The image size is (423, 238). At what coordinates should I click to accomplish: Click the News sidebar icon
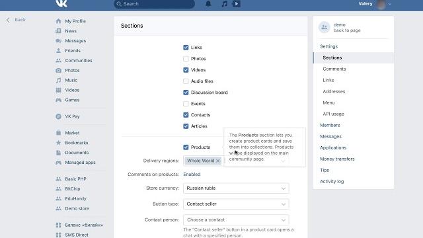pyautogui.click(x=58, y=31)
